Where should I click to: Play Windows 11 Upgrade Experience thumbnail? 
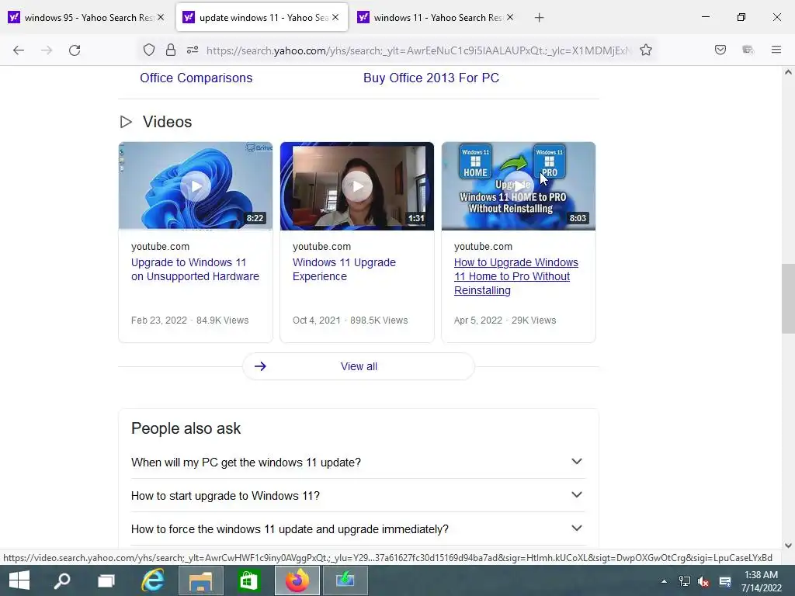click(357, 186)
